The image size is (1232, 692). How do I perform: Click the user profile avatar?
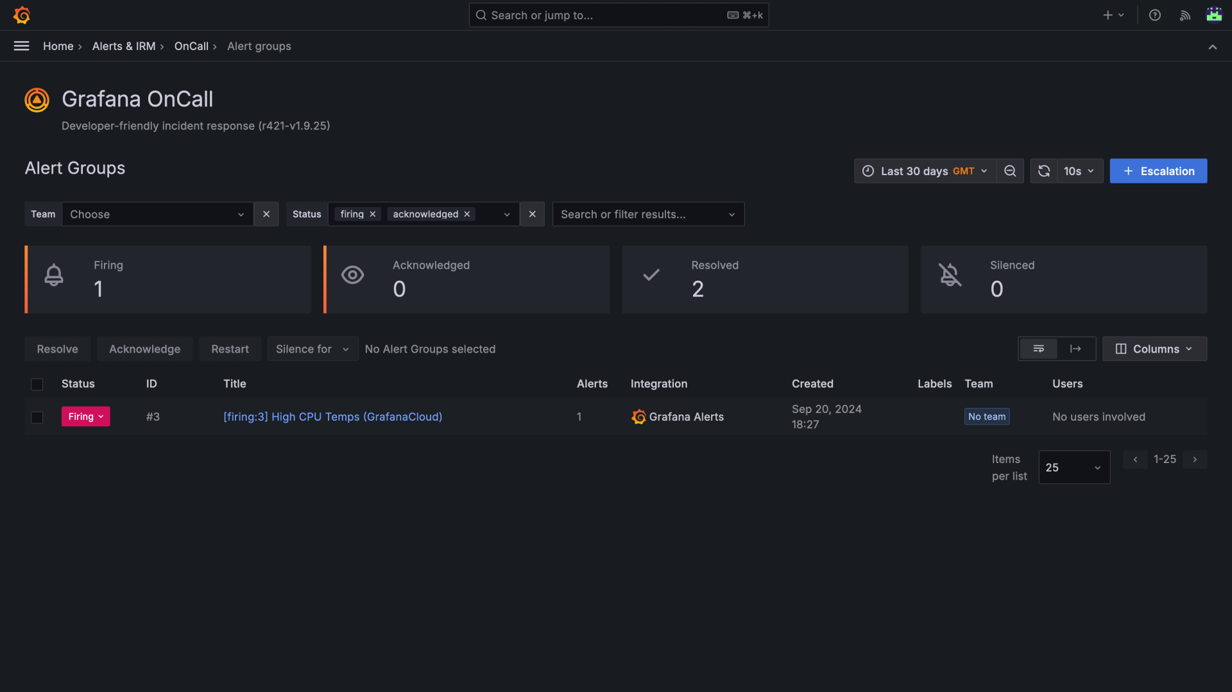(1213, 15)
